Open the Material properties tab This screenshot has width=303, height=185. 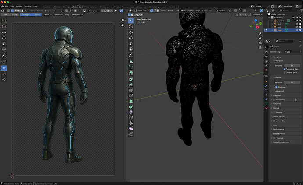267,108
